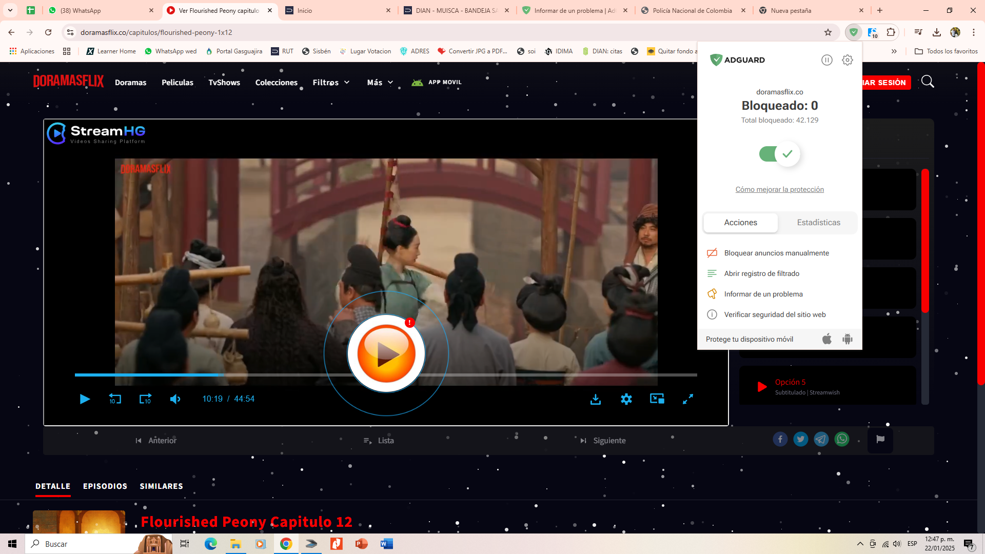This screenshot has height=554, width=985.
Task: Activate picture-in-picture mode on the player
Action: [x=657, y=399]
